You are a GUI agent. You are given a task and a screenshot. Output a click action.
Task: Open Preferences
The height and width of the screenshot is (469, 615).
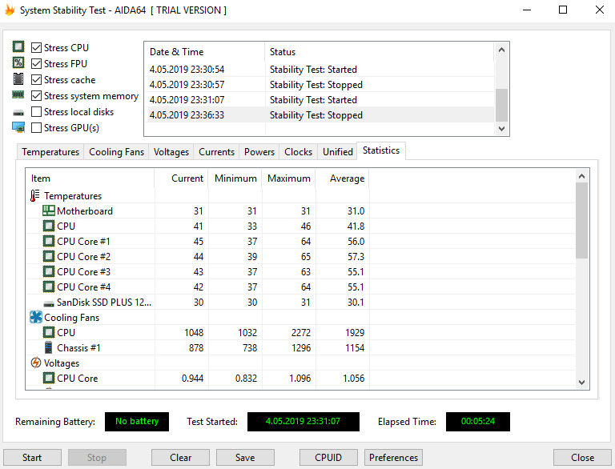click(x=393, y=458)
